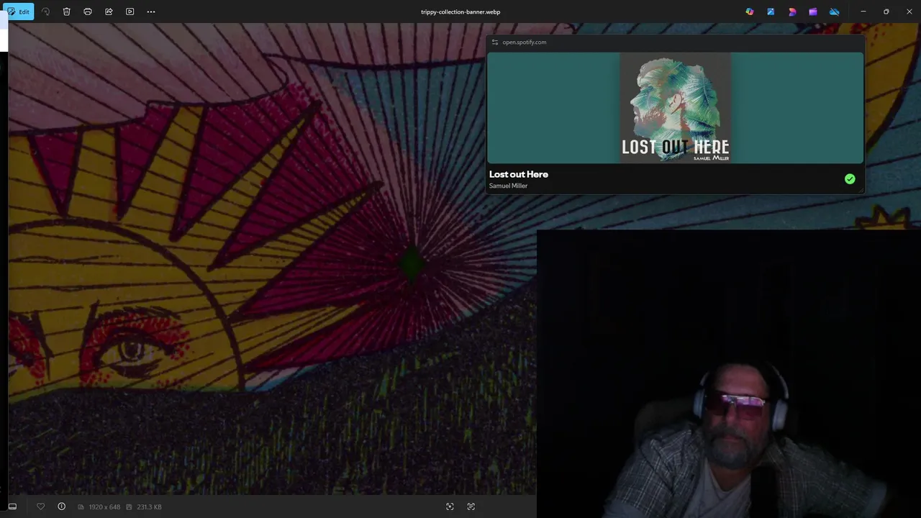Click the scan text icon in bottom bar
921x518 pixels.
point(471,506)
